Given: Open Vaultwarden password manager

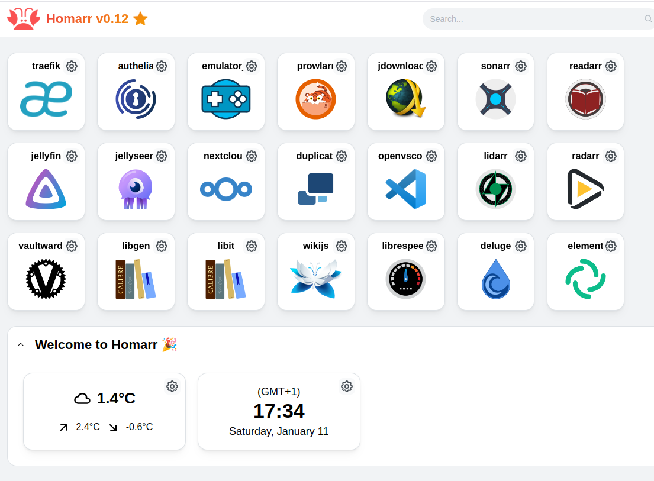Looking at the screenshot, I should [46, 279].
